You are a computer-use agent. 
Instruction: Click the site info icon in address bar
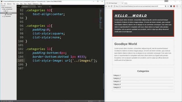(114, 6)
